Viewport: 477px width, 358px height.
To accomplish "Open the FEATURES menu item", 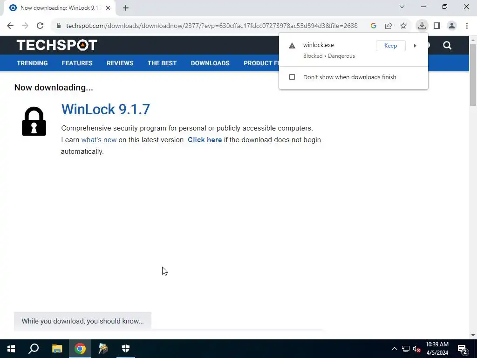I will pos(77,63).
